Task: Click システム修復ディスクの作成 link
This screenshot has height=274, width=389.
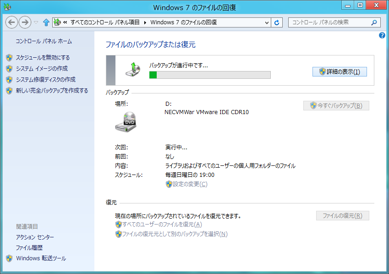Action: [46, 79]
